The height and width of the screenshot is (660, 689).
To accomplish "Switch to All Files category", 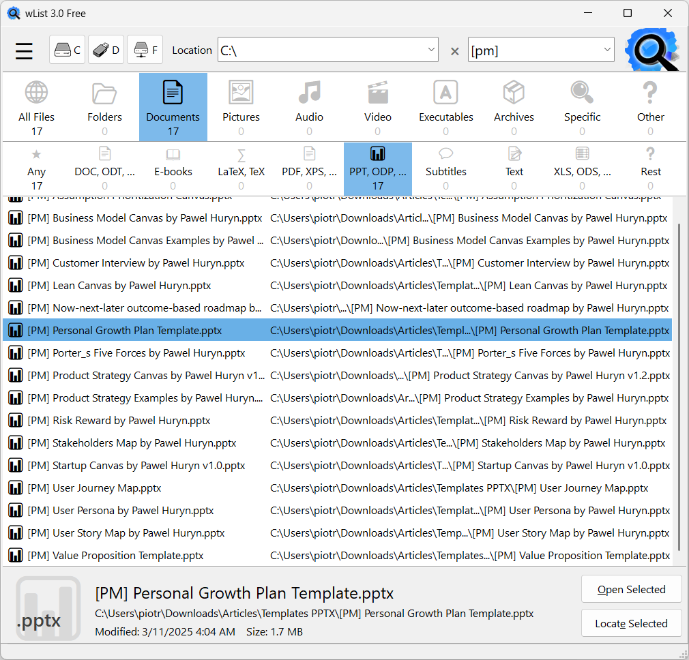I will pyautogui.click(x=37, y=106).
